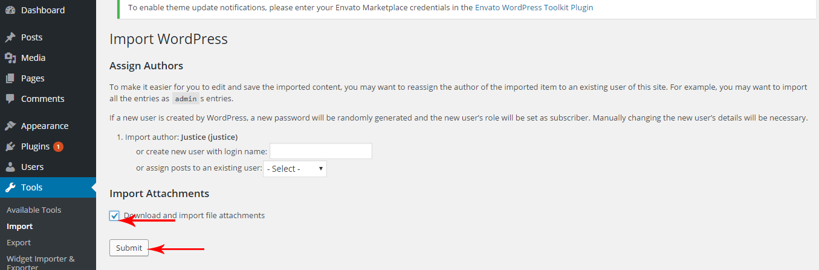Screen dimensions: 819x270
Task: Select the Import submenu item
Action: tap(20, 226)
